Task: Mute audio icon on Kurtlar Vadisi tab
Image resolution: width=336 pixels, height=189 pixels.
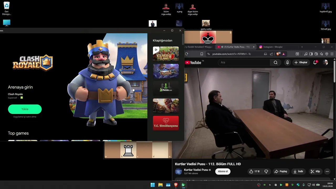Action: tap(222, 47)
